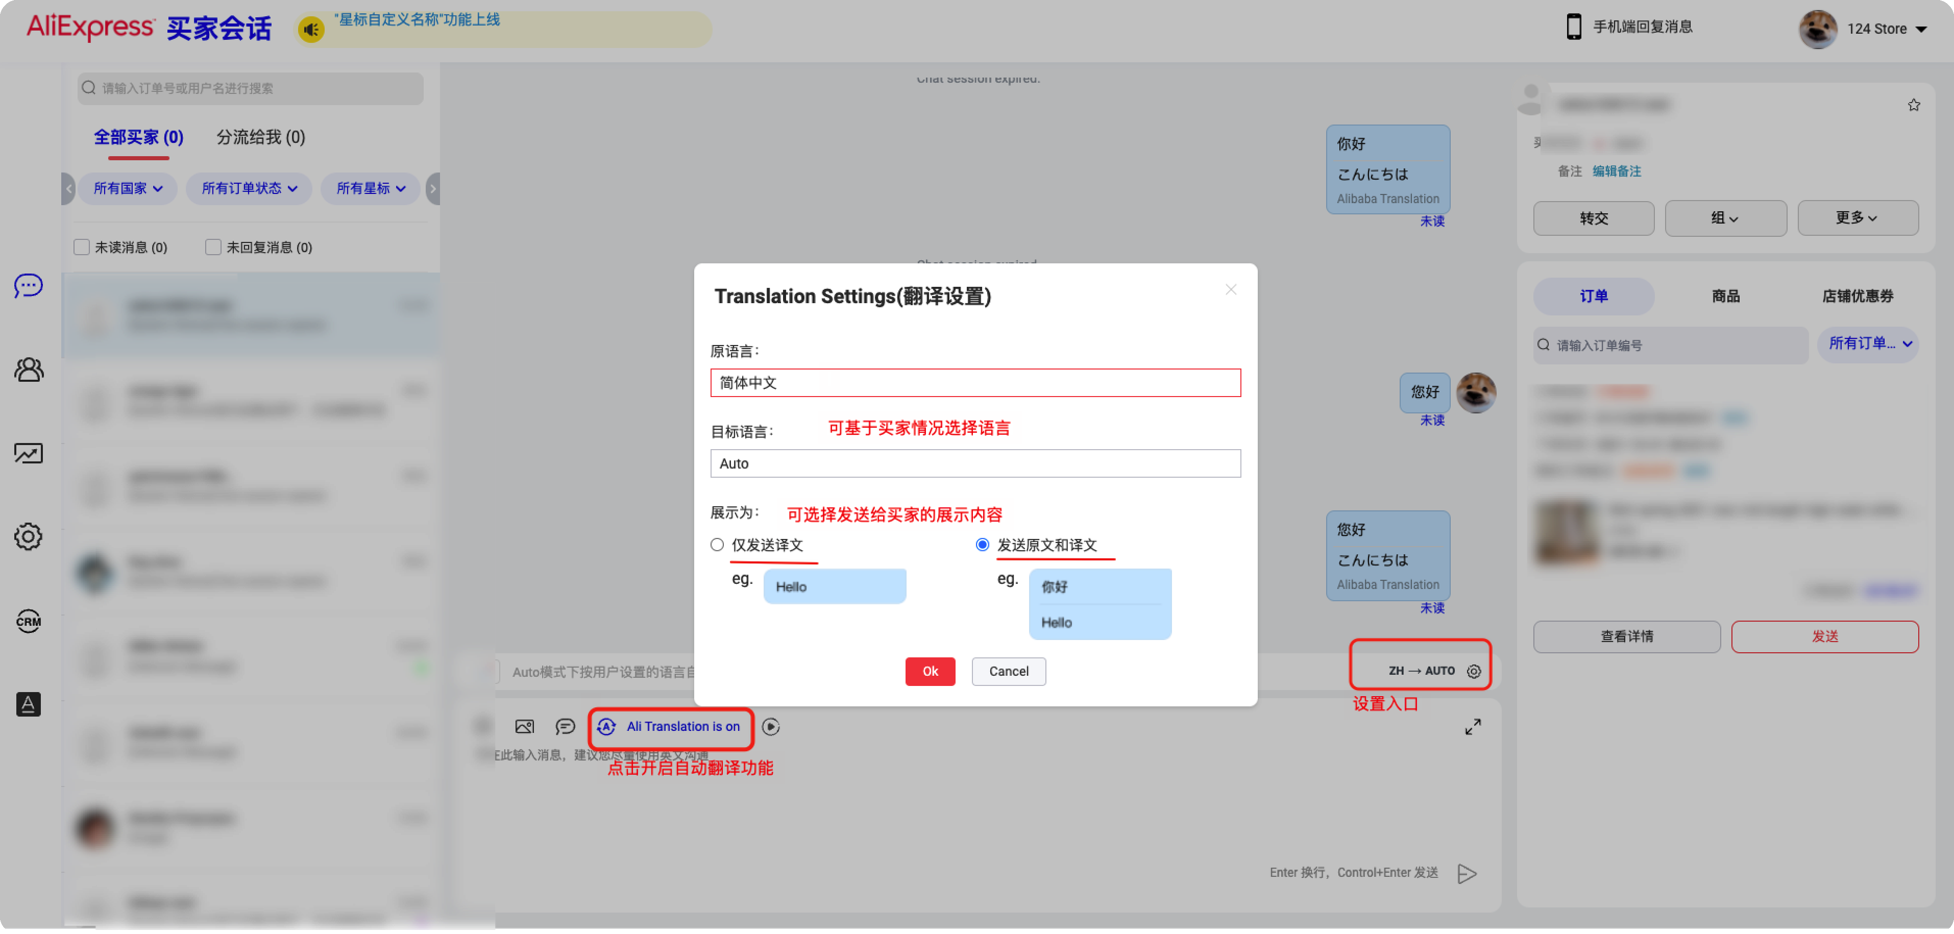The width and height of the screenshot is (1954, 934).
Task: Click Cancel in Translation Settings
Action: 1008,672
